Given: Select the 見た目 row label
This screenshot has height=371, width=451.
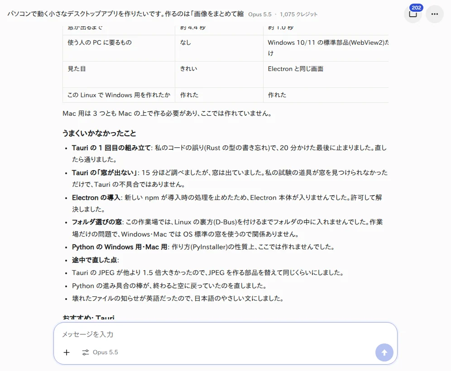Looking at the screenshot, I should point(119,75).
